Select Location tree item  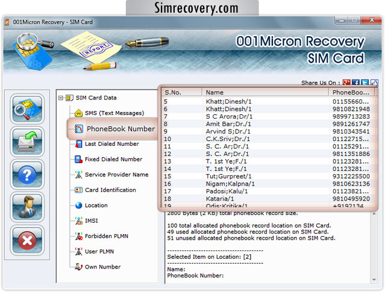(96, 205)
